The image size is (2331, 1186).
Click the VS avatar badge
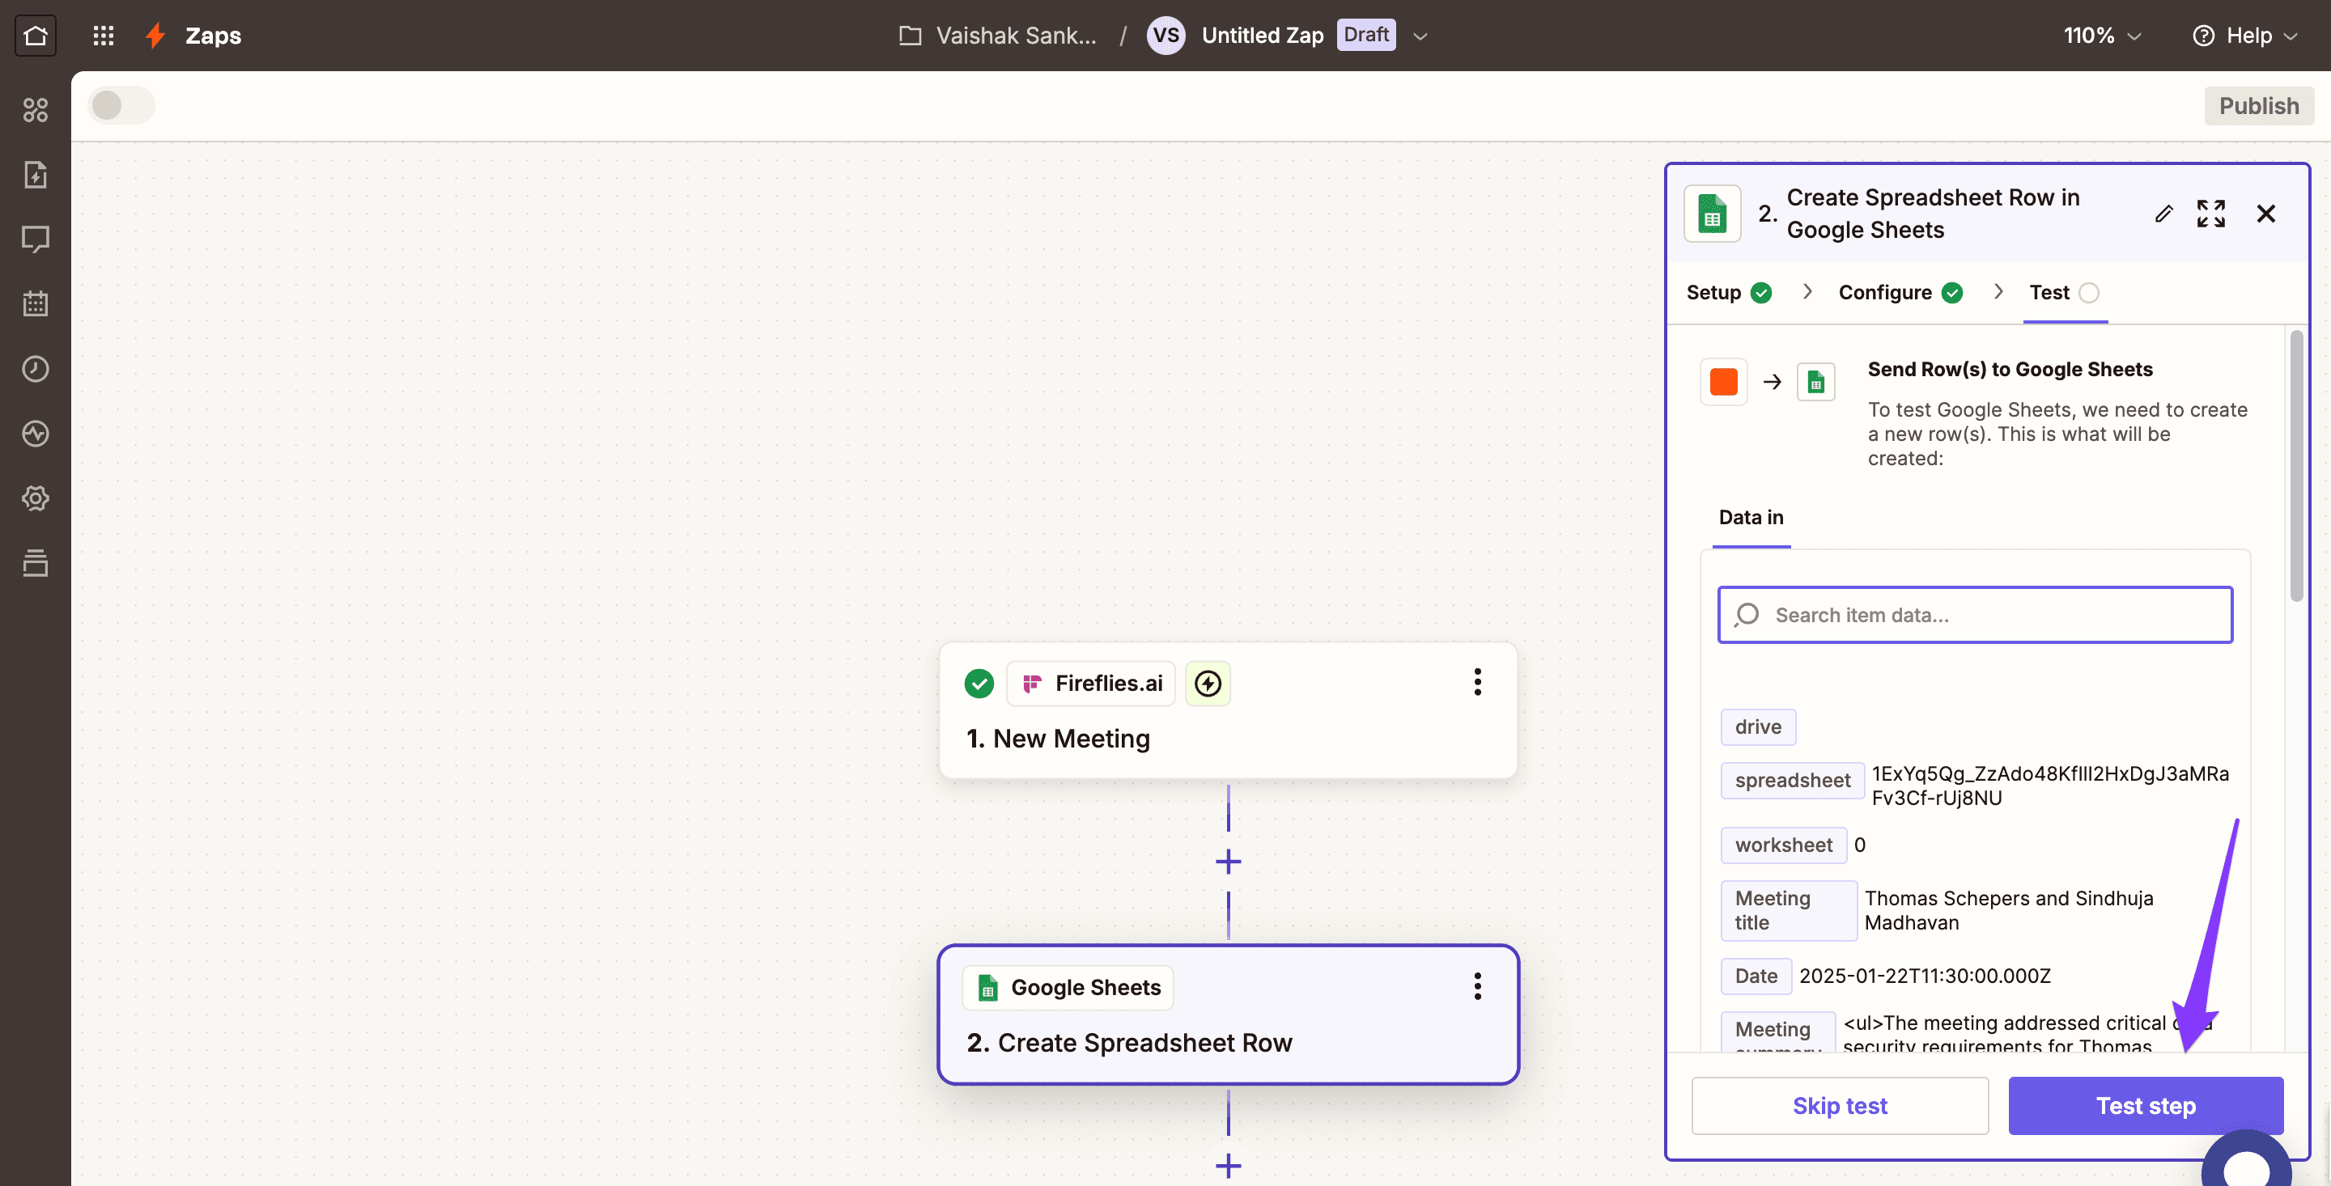coord(1165,36)
